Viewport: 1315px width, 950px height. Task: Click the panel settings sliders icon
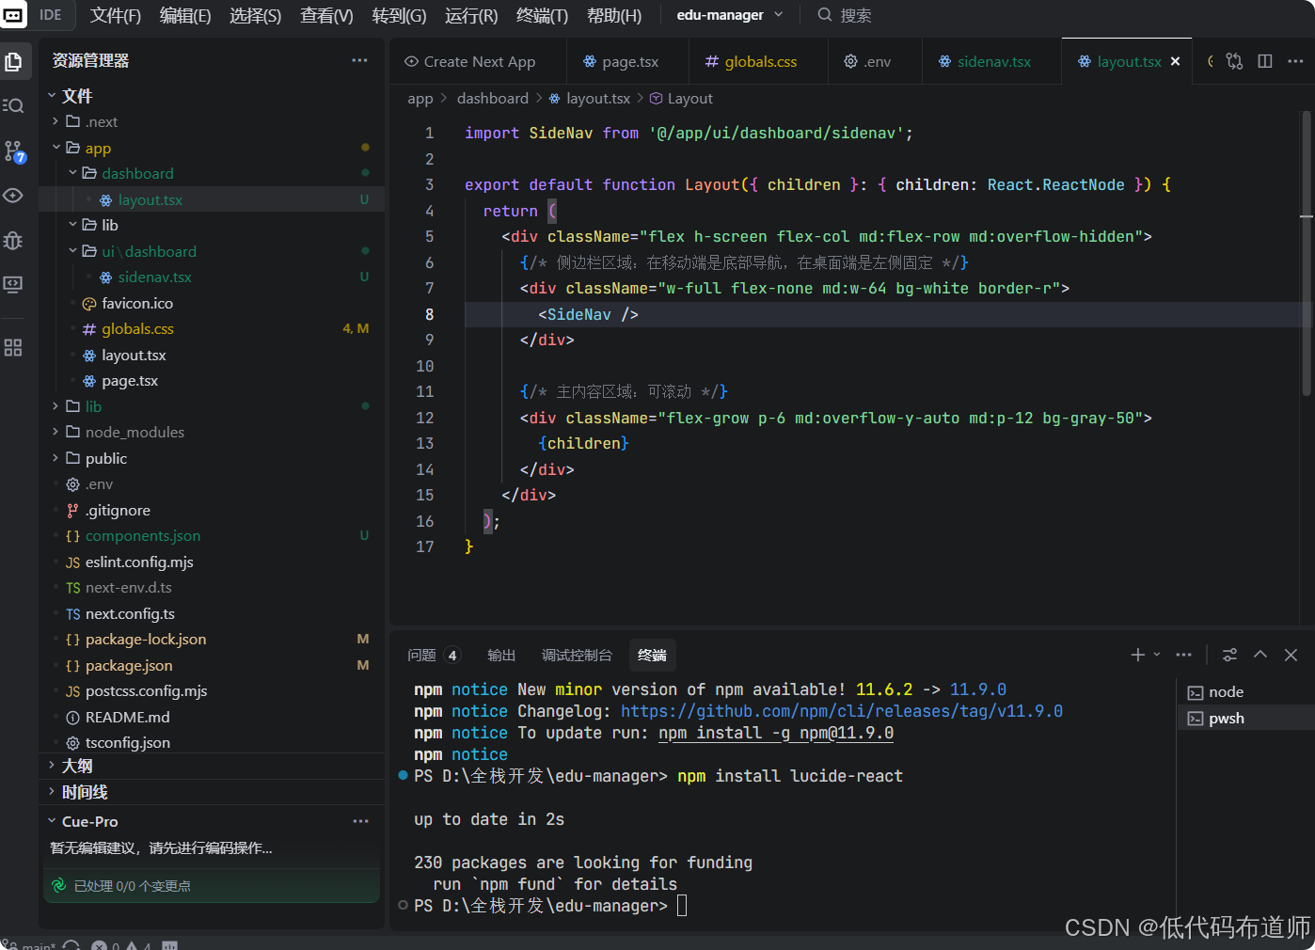[1229, 655]
